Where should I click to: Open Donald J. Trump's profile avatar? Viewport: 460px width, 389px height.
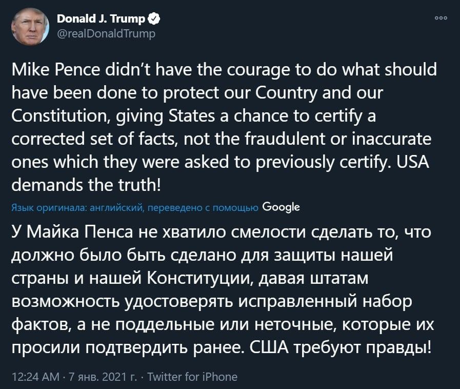tap(30, 26)
